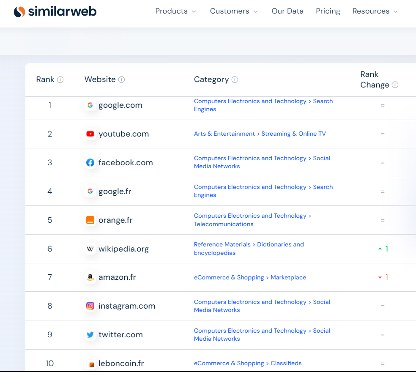This screenshot has height=372, width=416.
Task: Open the amazon.fr website entry
Action: tap(117, 277)
